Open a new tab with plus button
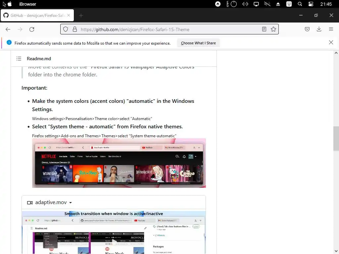Screen dimensions: 339x254 point(81,15)
